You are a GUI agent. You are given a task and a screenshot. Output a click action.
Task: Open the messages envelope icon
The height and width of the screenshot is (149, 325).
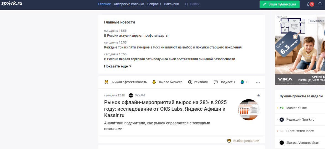[320, 4]
